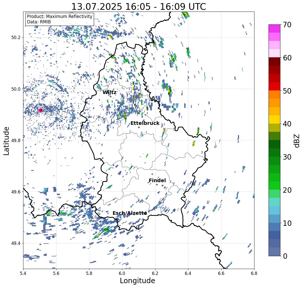Click the longitude tick label 6.2
The image size is (303, 287).
[155, 273]
